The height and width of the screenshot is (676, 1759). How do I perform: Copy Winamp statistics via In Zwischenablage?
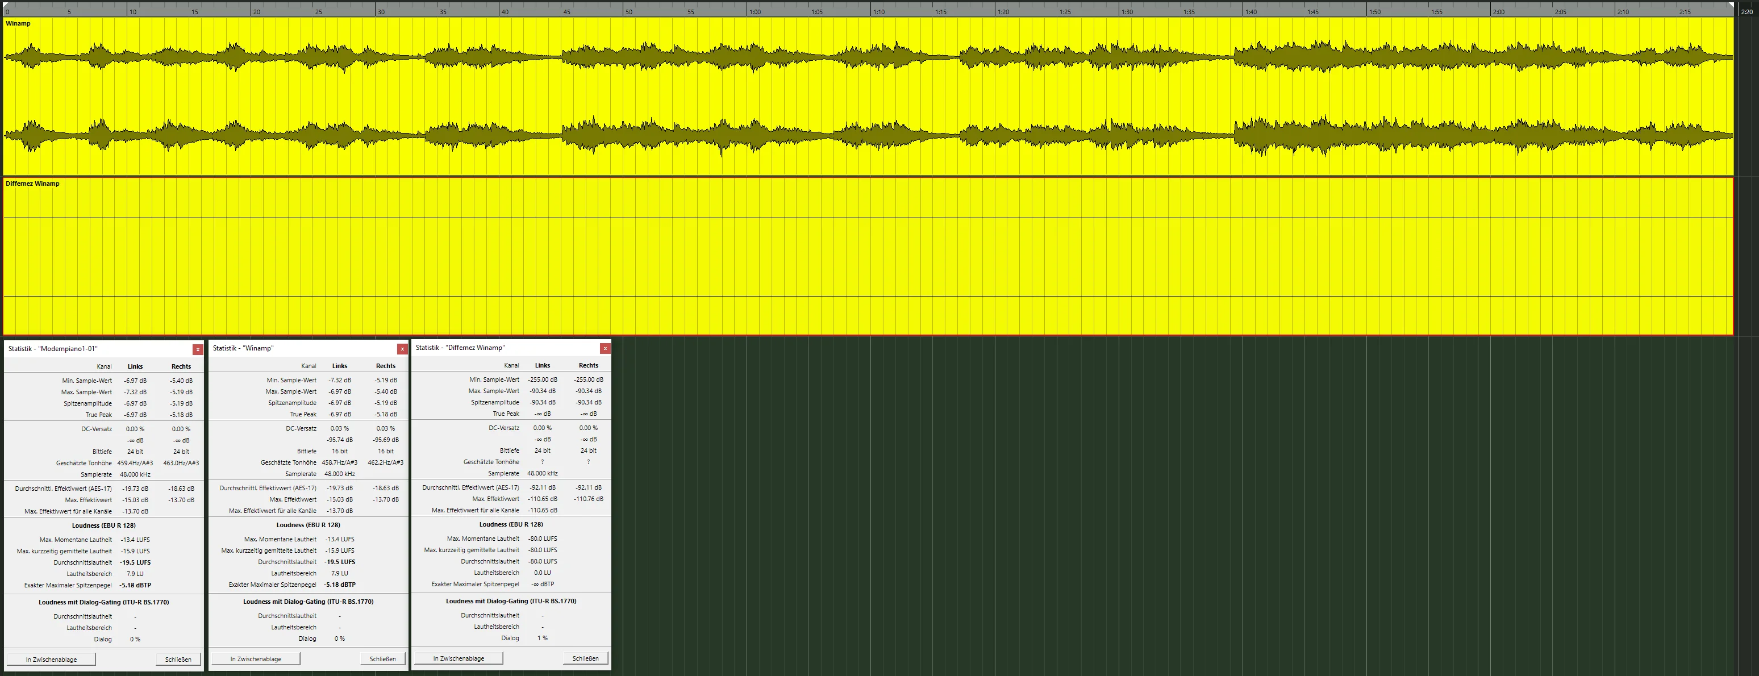click(255, 659)
